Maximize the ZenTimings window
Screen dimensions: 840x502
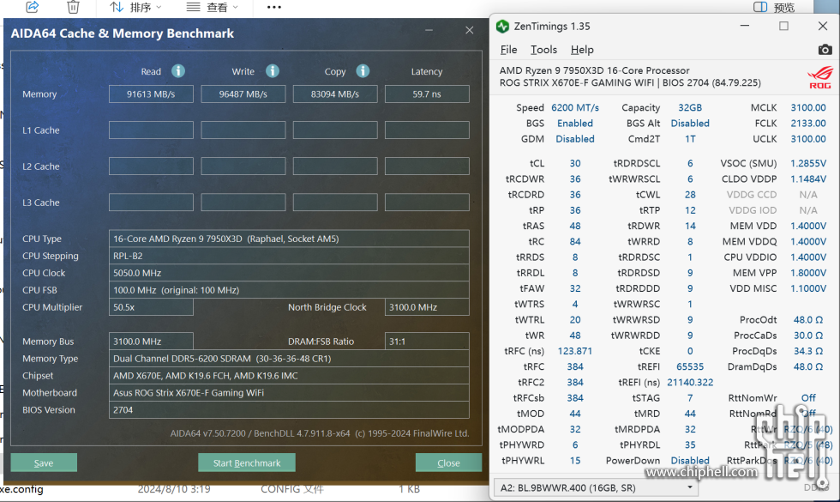[783, 26]
